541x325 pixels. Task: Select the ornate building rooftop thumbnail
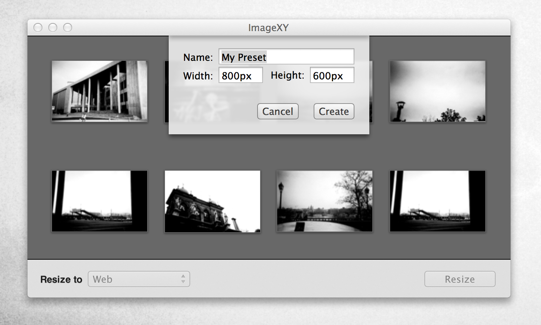coord(213,201)
